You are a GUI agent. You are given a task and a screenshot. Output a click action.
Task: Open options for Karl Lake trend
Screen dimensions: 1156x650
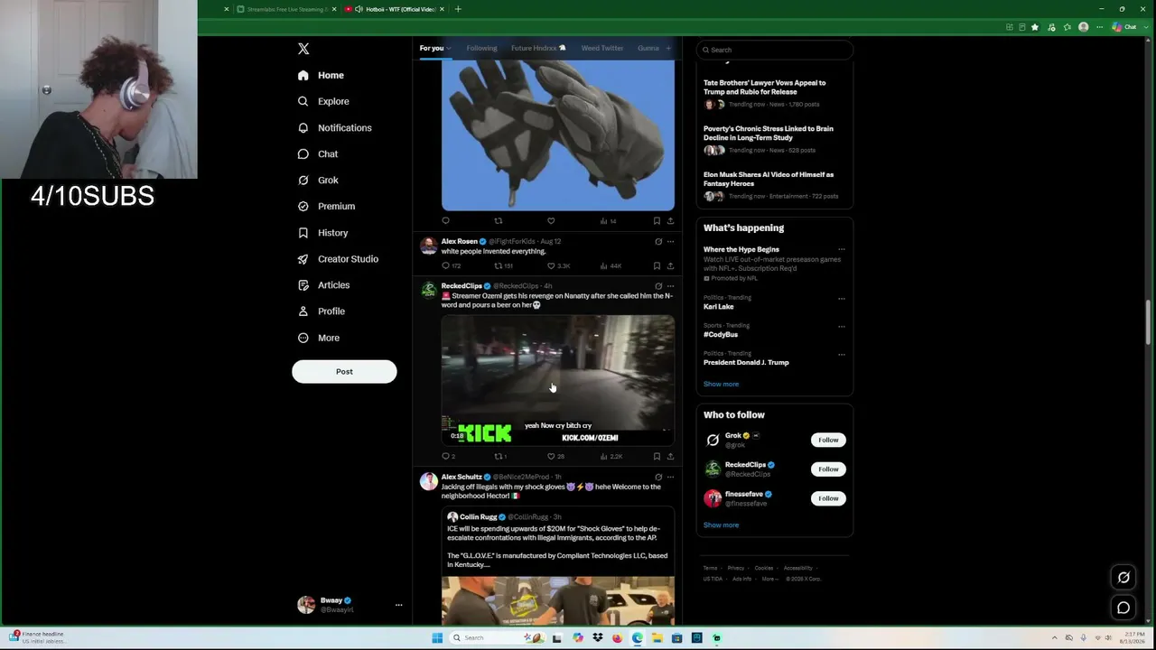(x=842, y=298)
